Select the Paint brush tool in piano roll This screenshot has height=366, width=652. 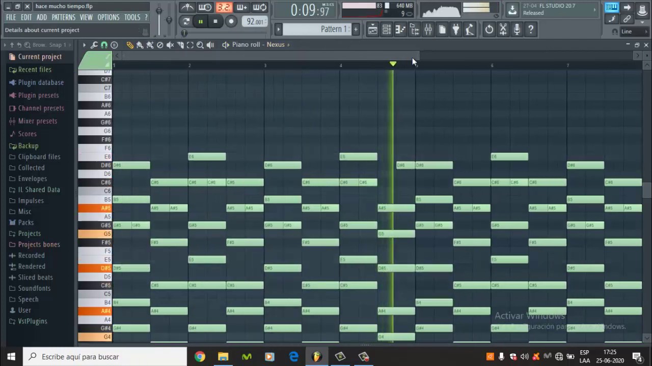[x=140, y=45]
